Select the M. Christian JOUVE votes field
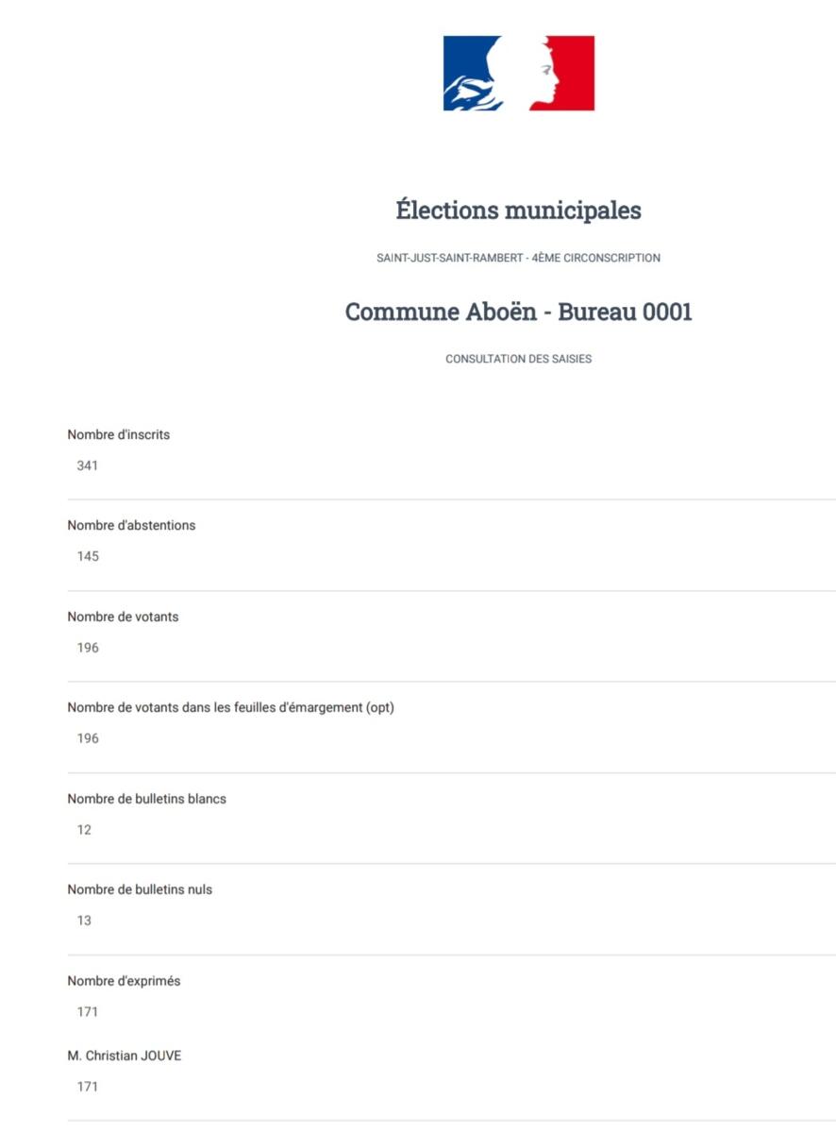This screenshot has height=1133, width=836. [x=88, y=1087]
